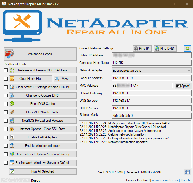This screenshot has width=193, height=183.
Task: Tick the Reset Internet Options Security/Privacy checkbox
Action: [6, 154]
